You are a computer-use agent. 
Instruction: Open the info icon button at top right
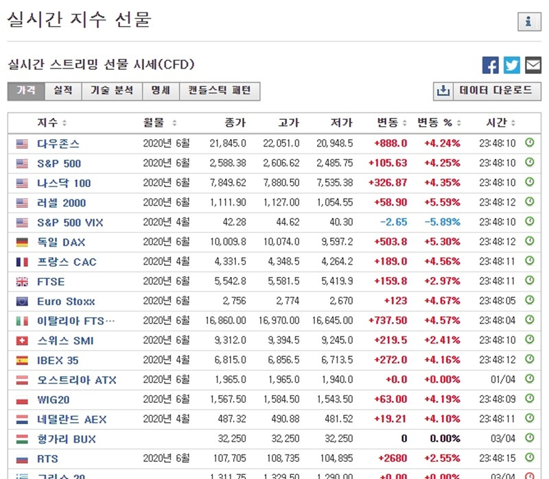pyautogui.click(x=529, y=22)
